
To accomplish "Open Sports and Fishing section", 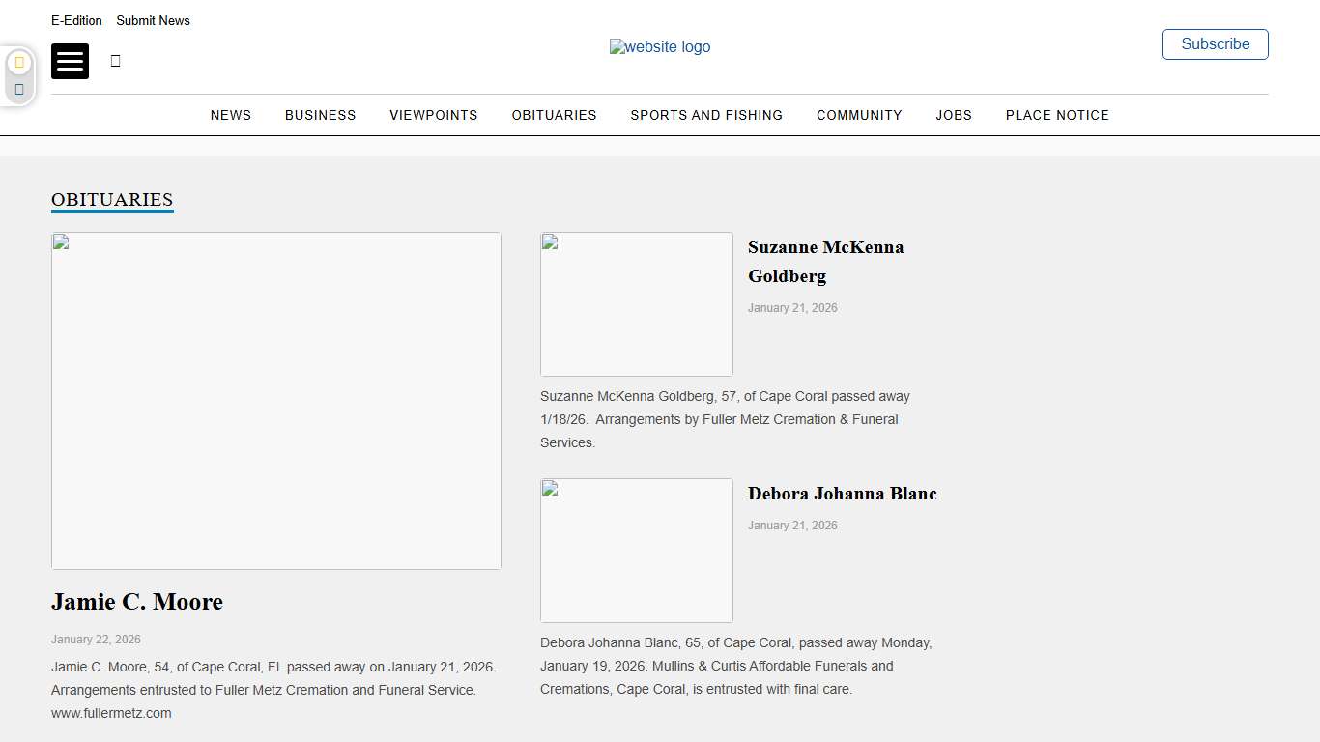I will [x=706, y=115].
